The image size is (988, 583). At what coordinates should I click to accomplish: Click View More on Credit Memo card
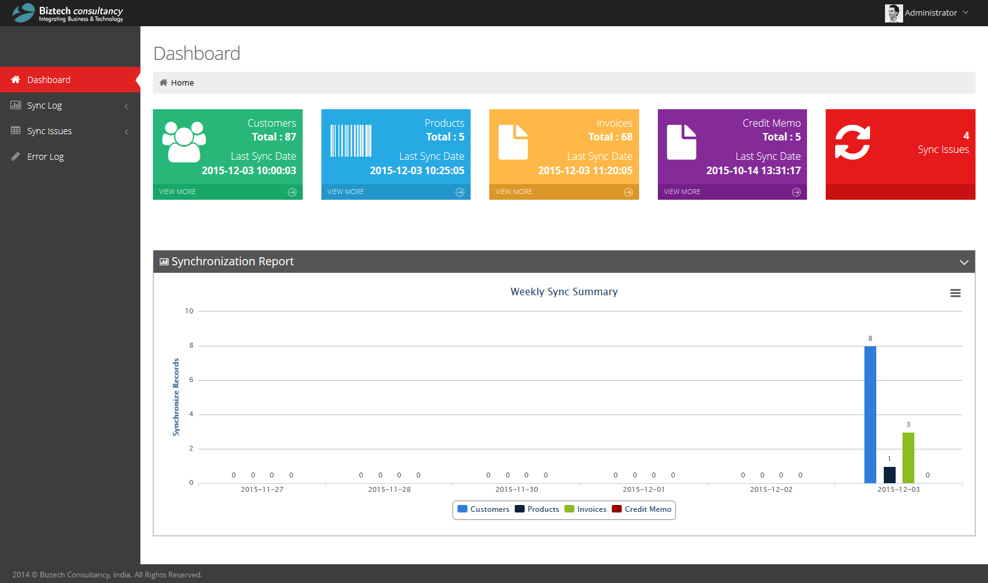[682, 192]
